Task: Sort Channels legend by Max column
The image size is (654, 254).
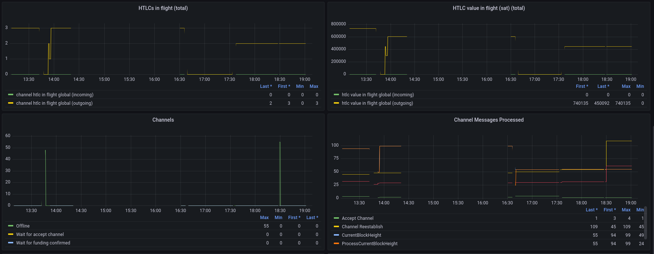Action: click(264, 218)
